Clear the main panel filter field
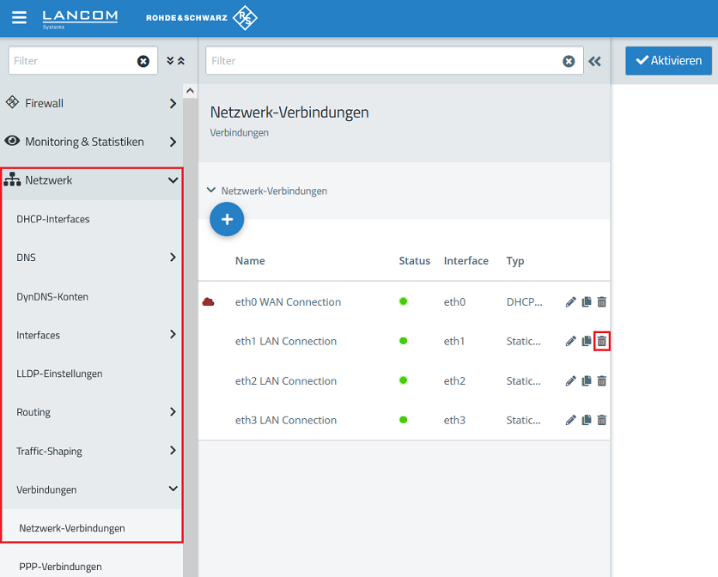The image size is (718, 577). coord(569,61)
